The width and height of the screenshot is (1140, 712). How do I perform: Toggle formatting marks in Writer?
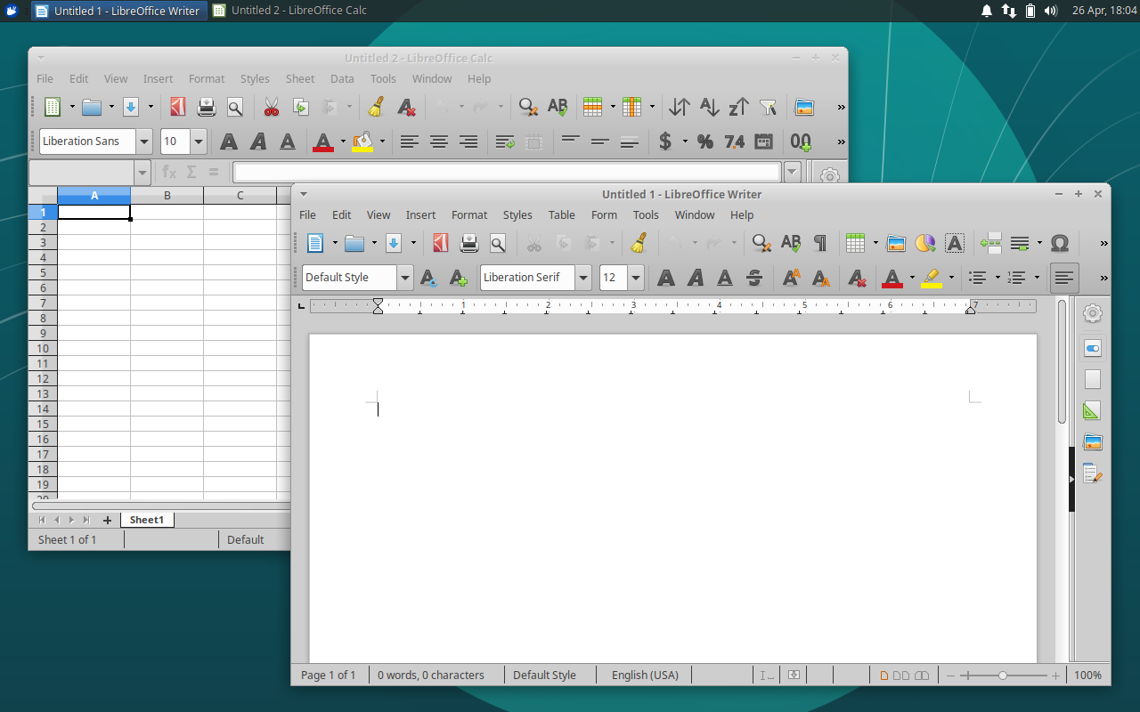(x=819, y=242)
